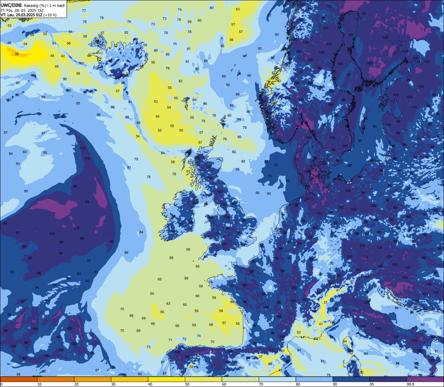Click the 40–50% bright yellow legend swatch
Screen dimensions: 444x387
click(166, 379)
